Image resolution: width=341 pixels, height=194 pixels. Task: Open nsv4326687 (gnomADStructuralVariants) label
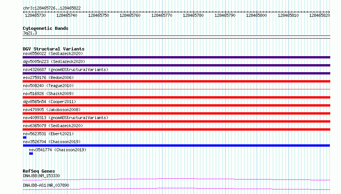coord(66,70)
